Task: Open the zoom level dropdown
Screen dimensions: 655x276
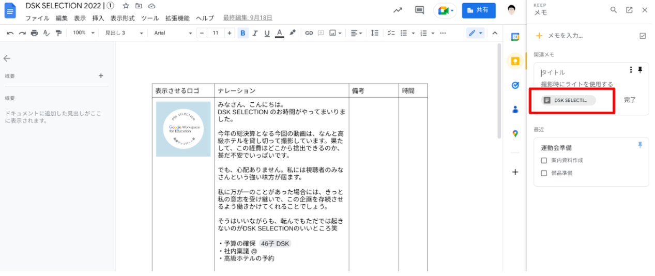Action: coord(84,33)
